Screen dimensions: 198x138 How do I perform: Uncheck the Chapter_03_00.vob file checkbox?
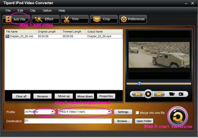(x=7, y=36)
